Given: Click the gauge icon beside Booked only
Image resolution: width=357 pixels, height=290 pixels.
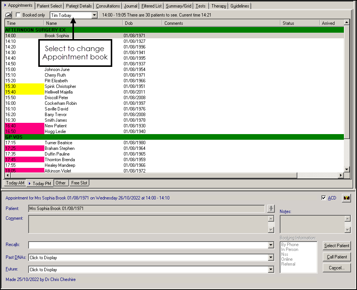Looking at the screenshot, I should click(x=8, y=15).
